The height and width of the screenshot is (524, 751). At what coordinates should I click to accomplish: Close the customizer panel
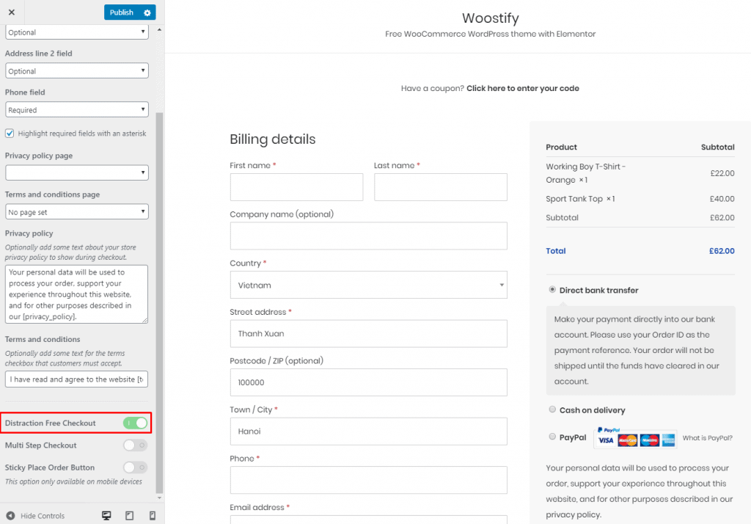click(12, 12)
